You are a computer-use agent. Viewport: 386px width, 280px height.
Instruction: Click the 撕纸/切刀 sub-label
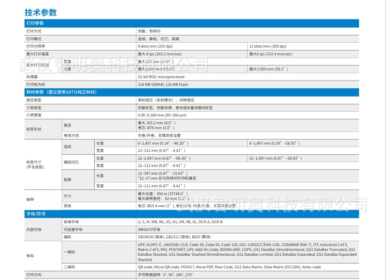pyautogui.click(x=71, y=162)
